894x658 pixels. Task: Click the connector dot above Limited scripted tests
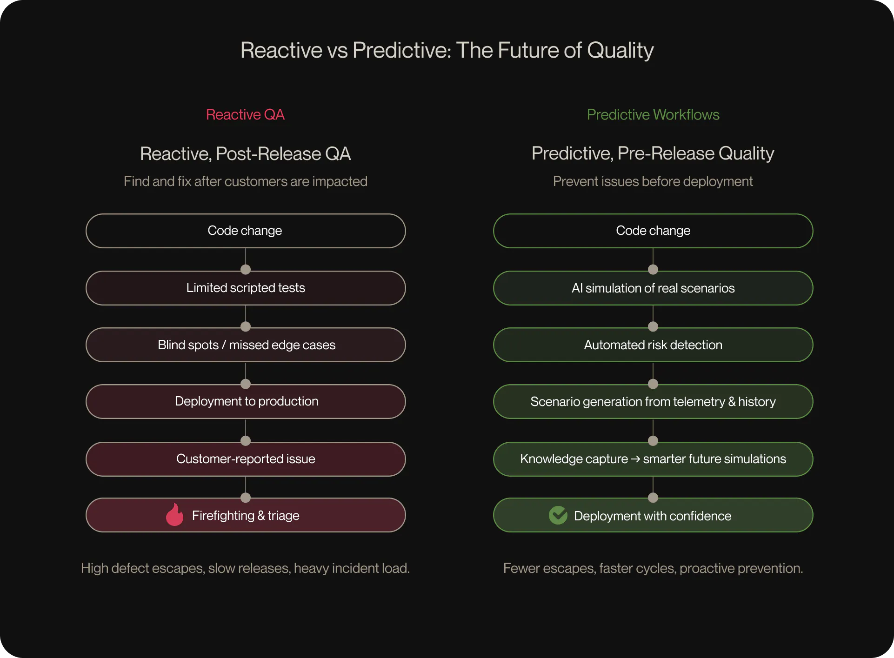point(246,269)
